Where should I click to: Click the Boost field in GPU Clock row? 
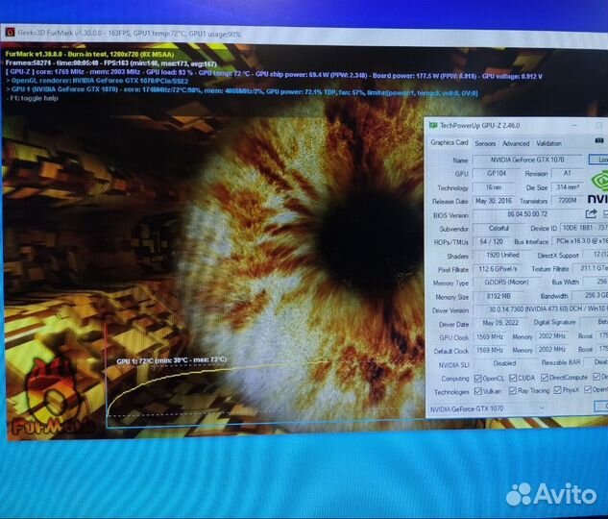602,335
